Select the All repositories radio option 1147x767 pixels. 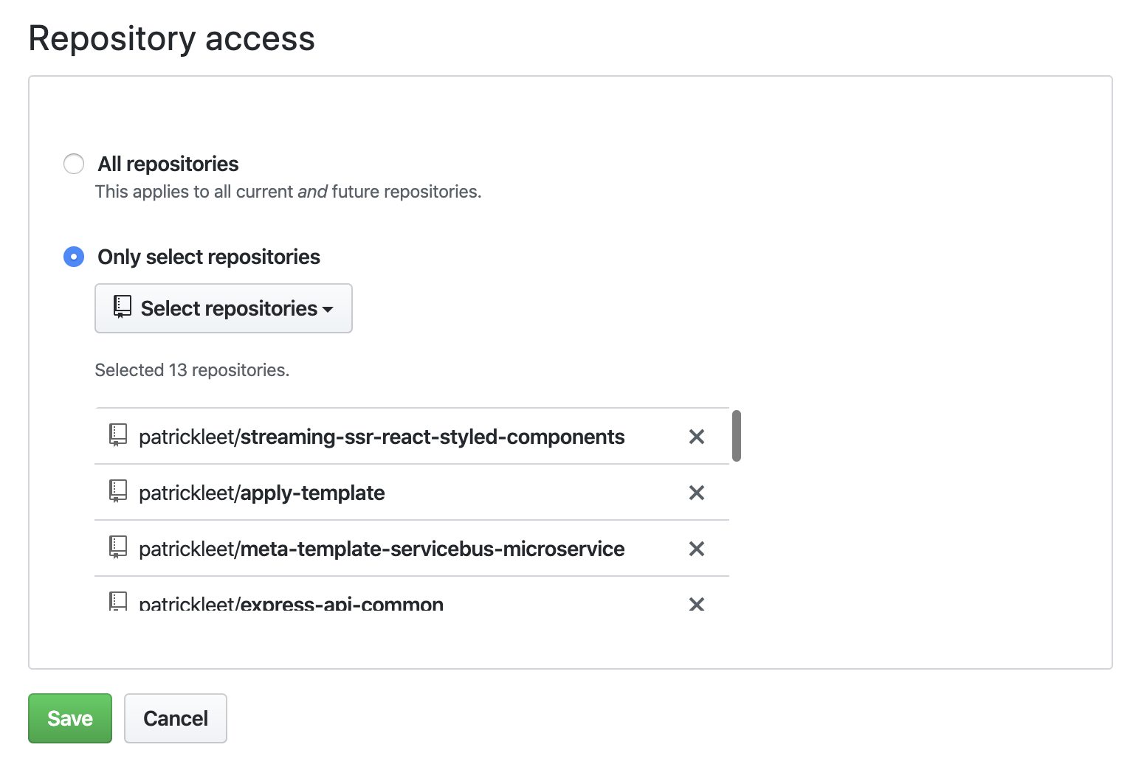pyautogui.click(x=74, y=164)
